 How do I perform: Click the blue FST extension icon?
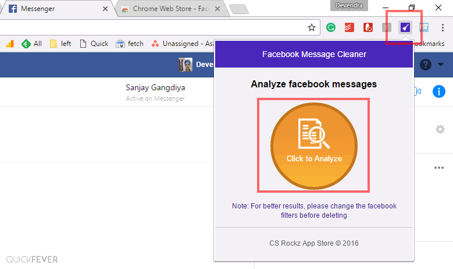(x=424, y=27)
